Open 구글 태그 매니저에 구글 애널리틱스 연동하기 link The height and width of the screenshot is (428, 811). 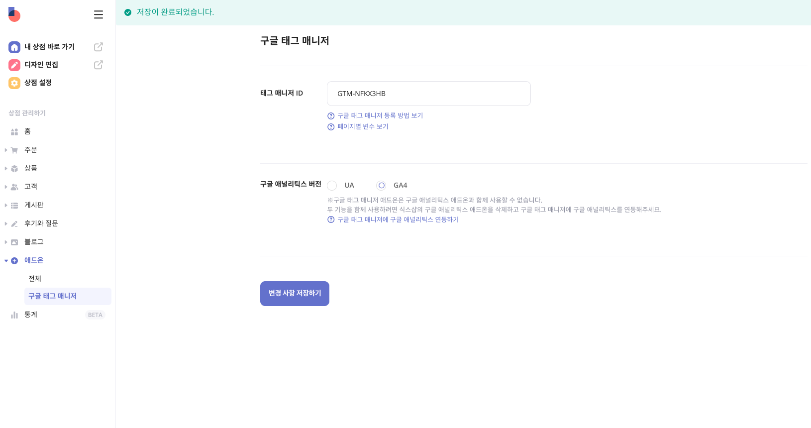(398, 219)
